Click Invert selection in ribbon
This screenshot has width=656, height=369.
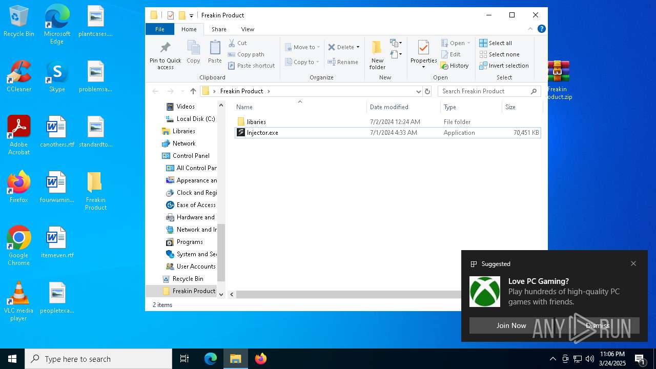pyautogui.click(x=504, y=66)
